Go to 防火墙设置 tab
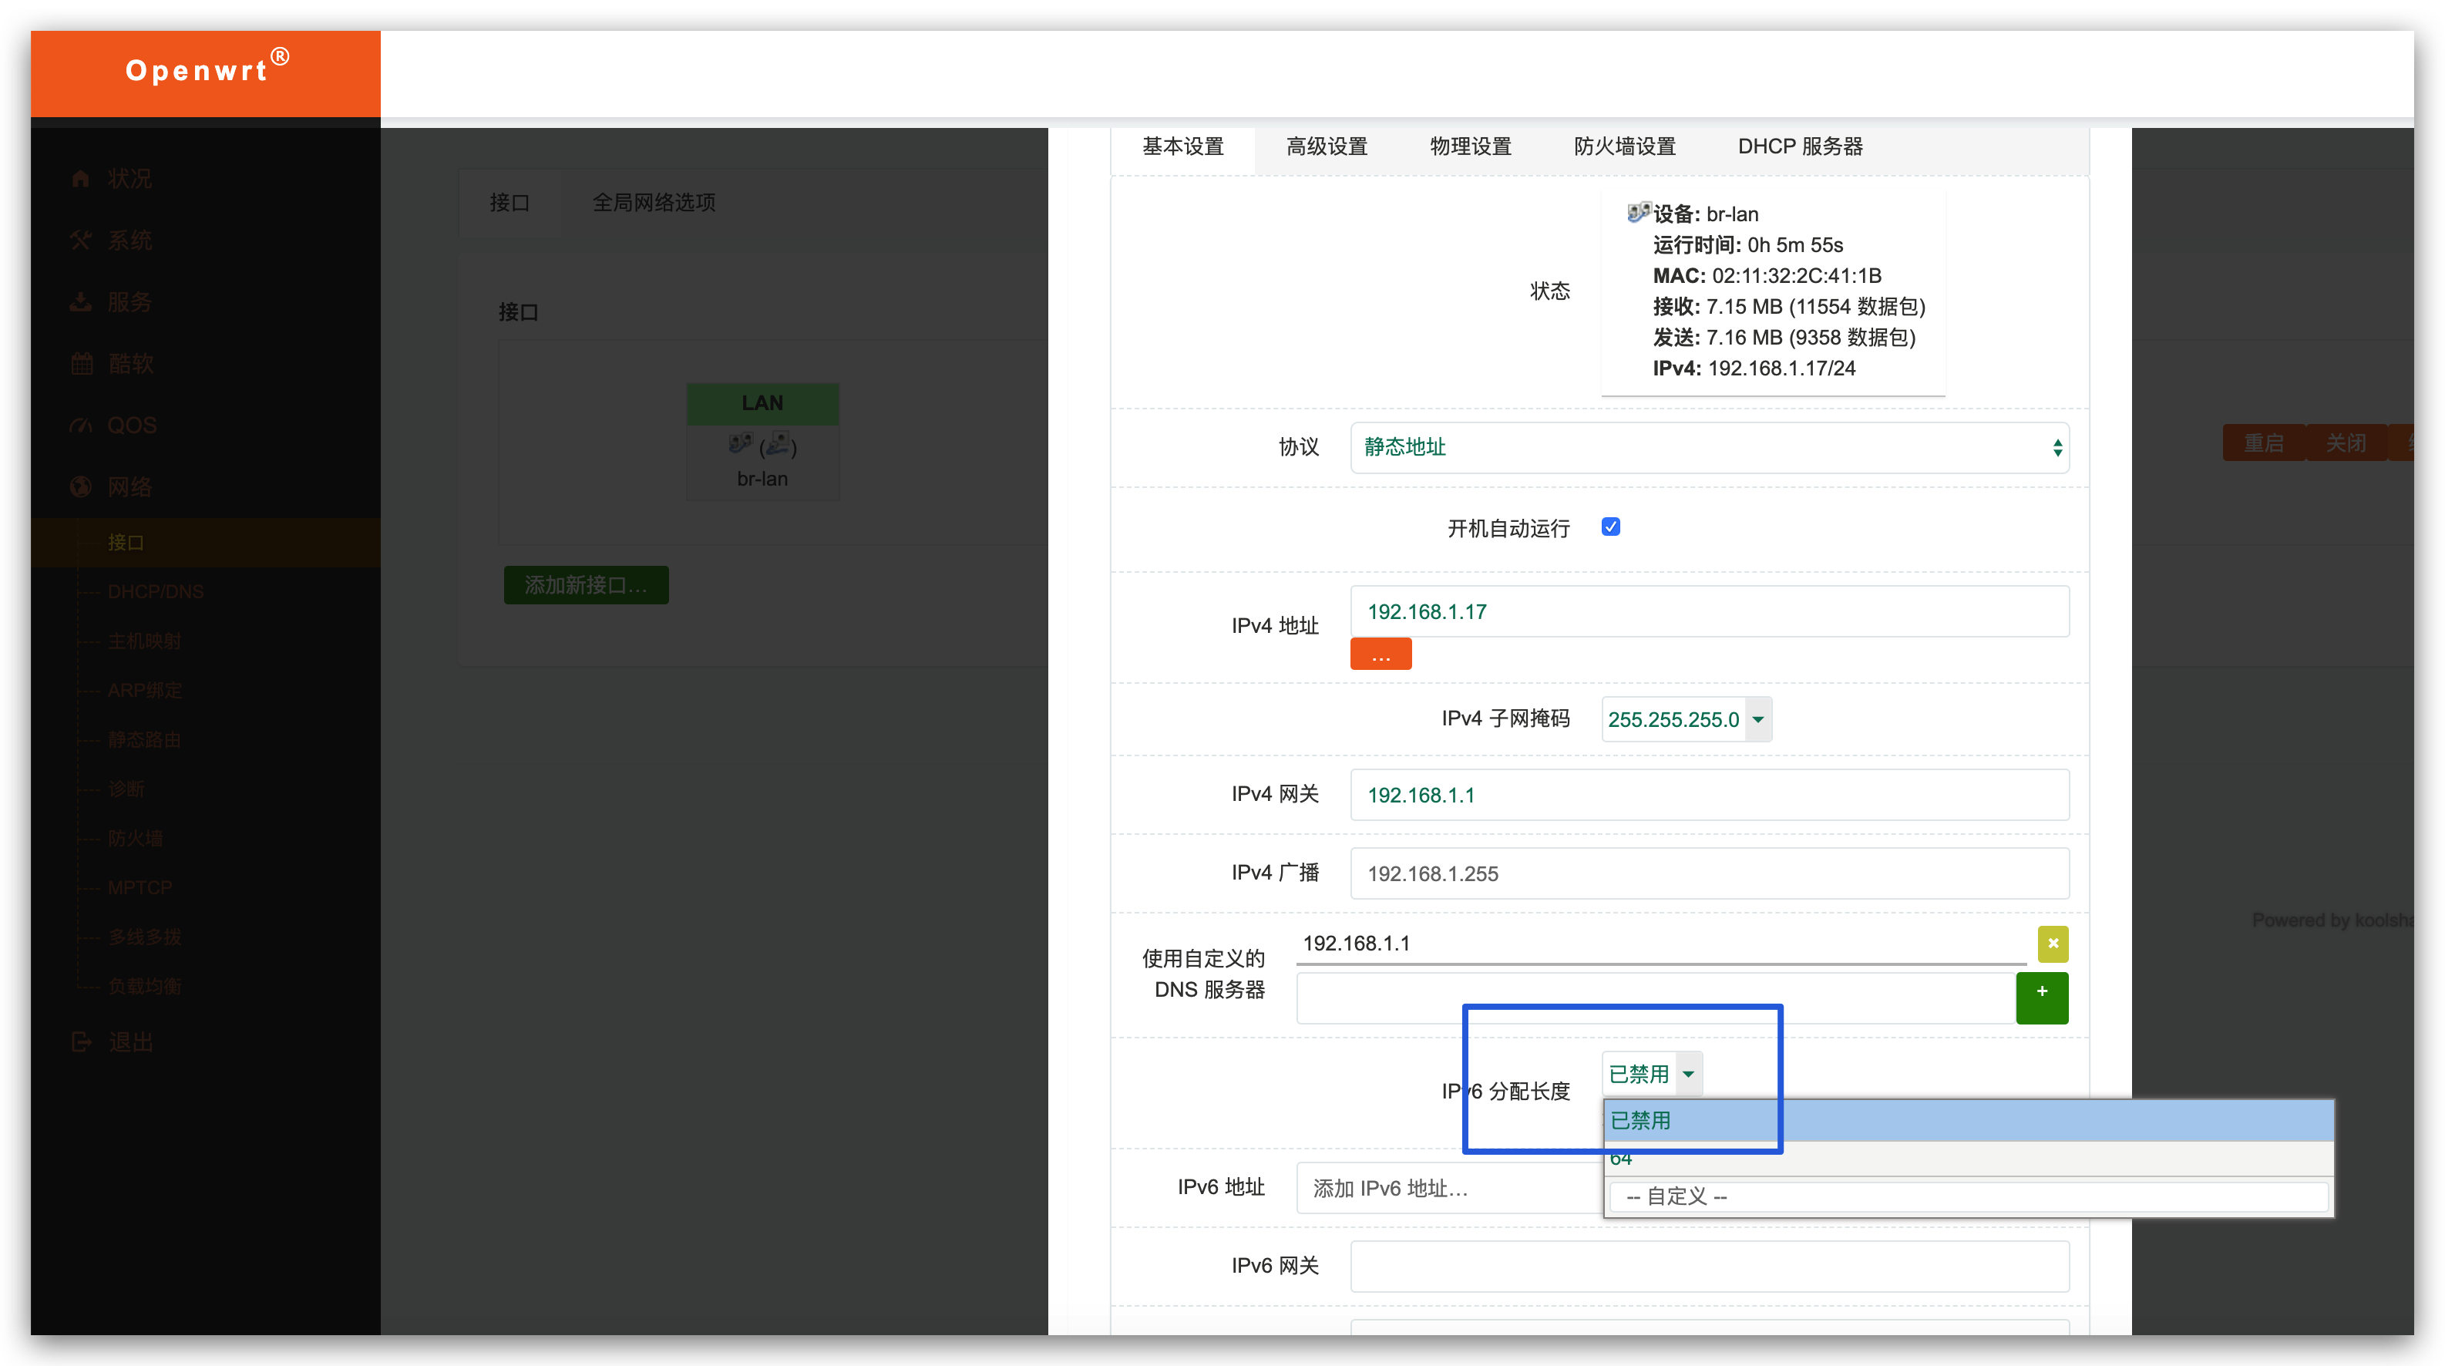The image size is (2445, 1366). (x=1624, y=146)
